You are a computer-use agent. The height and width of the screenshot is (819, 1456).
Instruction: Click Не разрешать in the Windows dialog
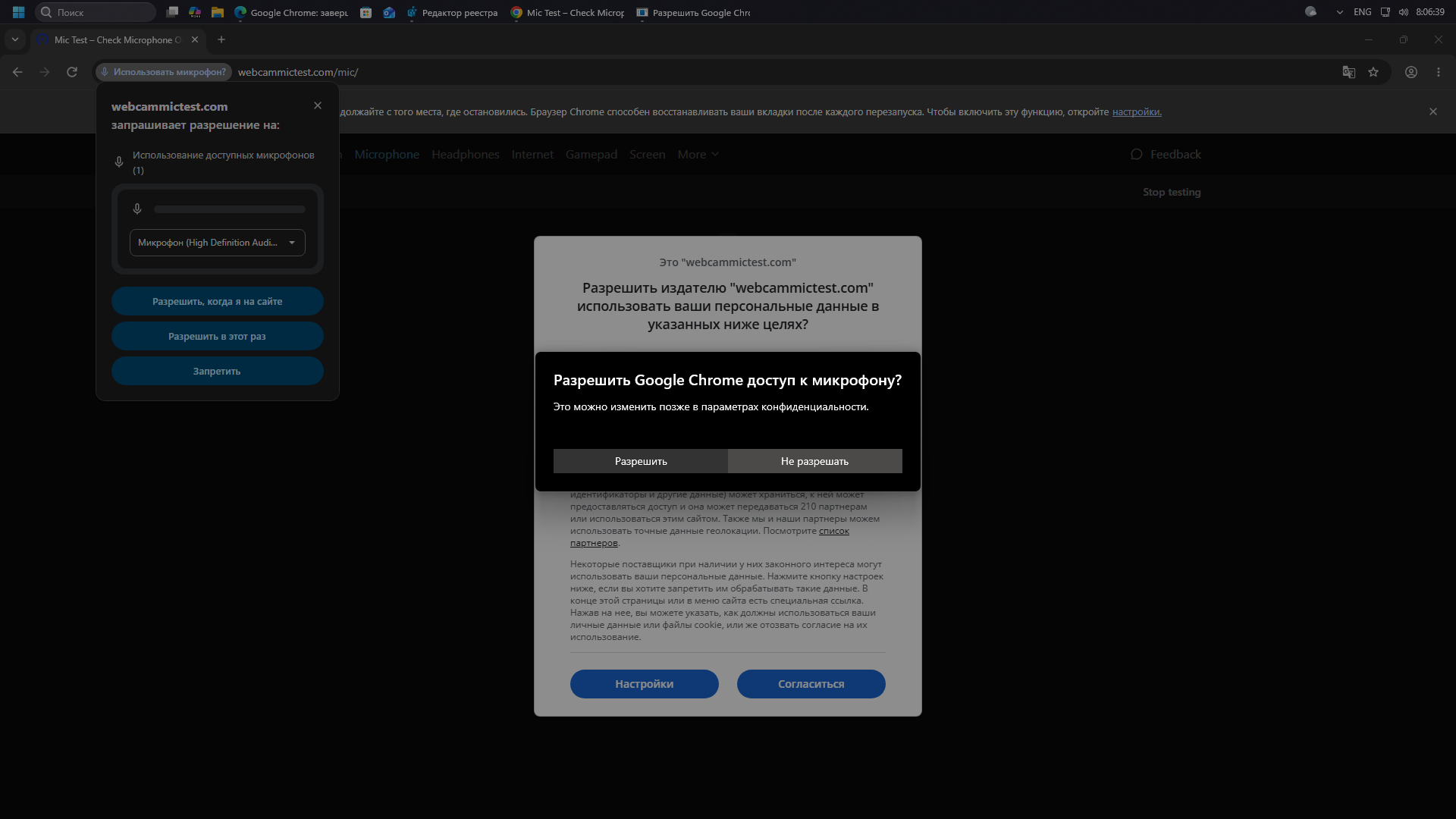815,461
